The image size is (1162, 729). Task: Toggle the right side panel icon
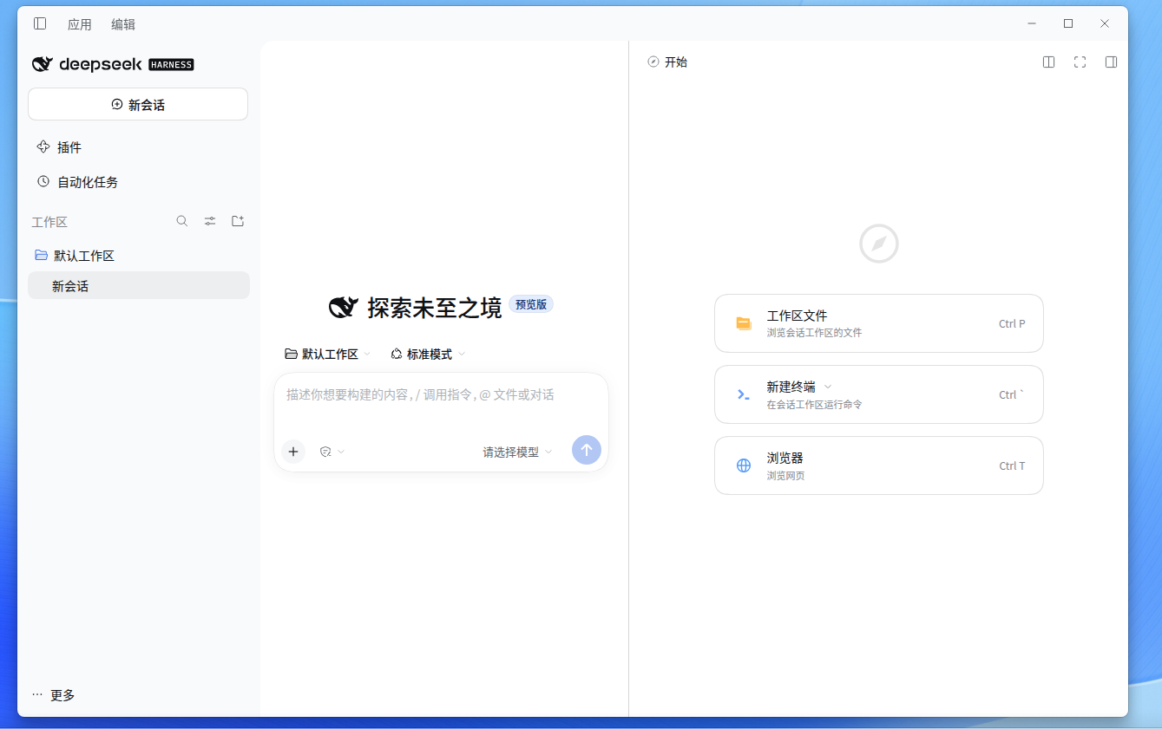(1111, 62)
